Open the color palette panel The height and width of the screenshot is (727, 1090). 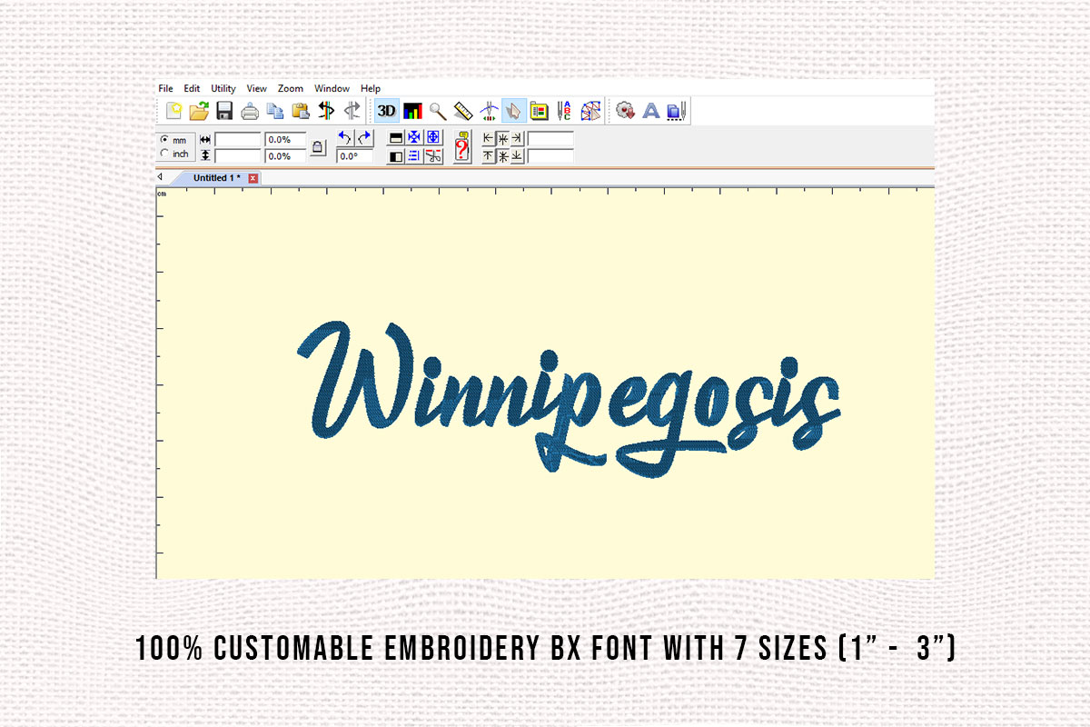[538, 111]
